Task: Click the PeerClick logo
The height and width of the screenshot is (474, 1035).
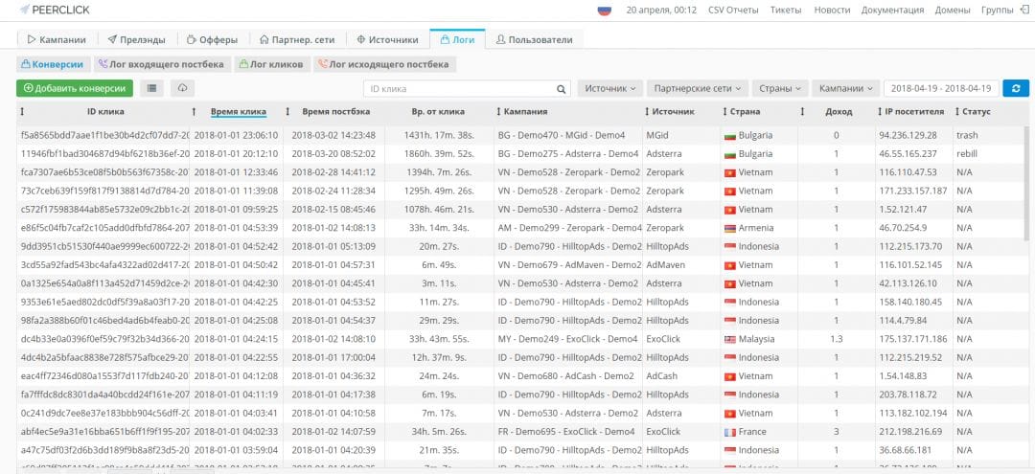Action: [55, 10]
